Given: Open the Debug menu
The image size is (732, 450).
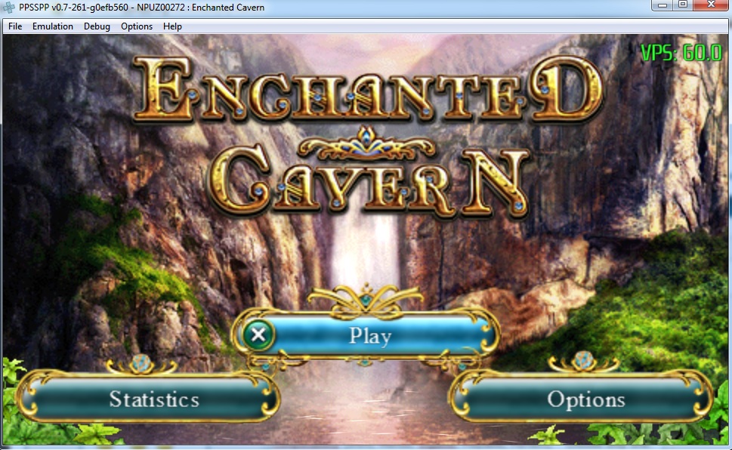Looking at the screenshot, I should (97, 26).
